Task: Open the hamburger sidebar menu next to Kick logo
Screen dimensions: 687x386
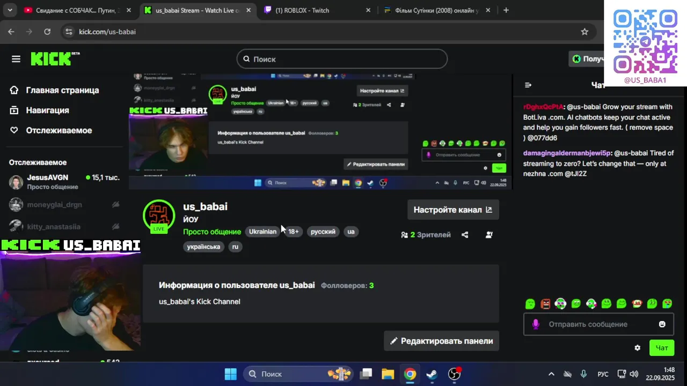Action: (x=16, y=59)
